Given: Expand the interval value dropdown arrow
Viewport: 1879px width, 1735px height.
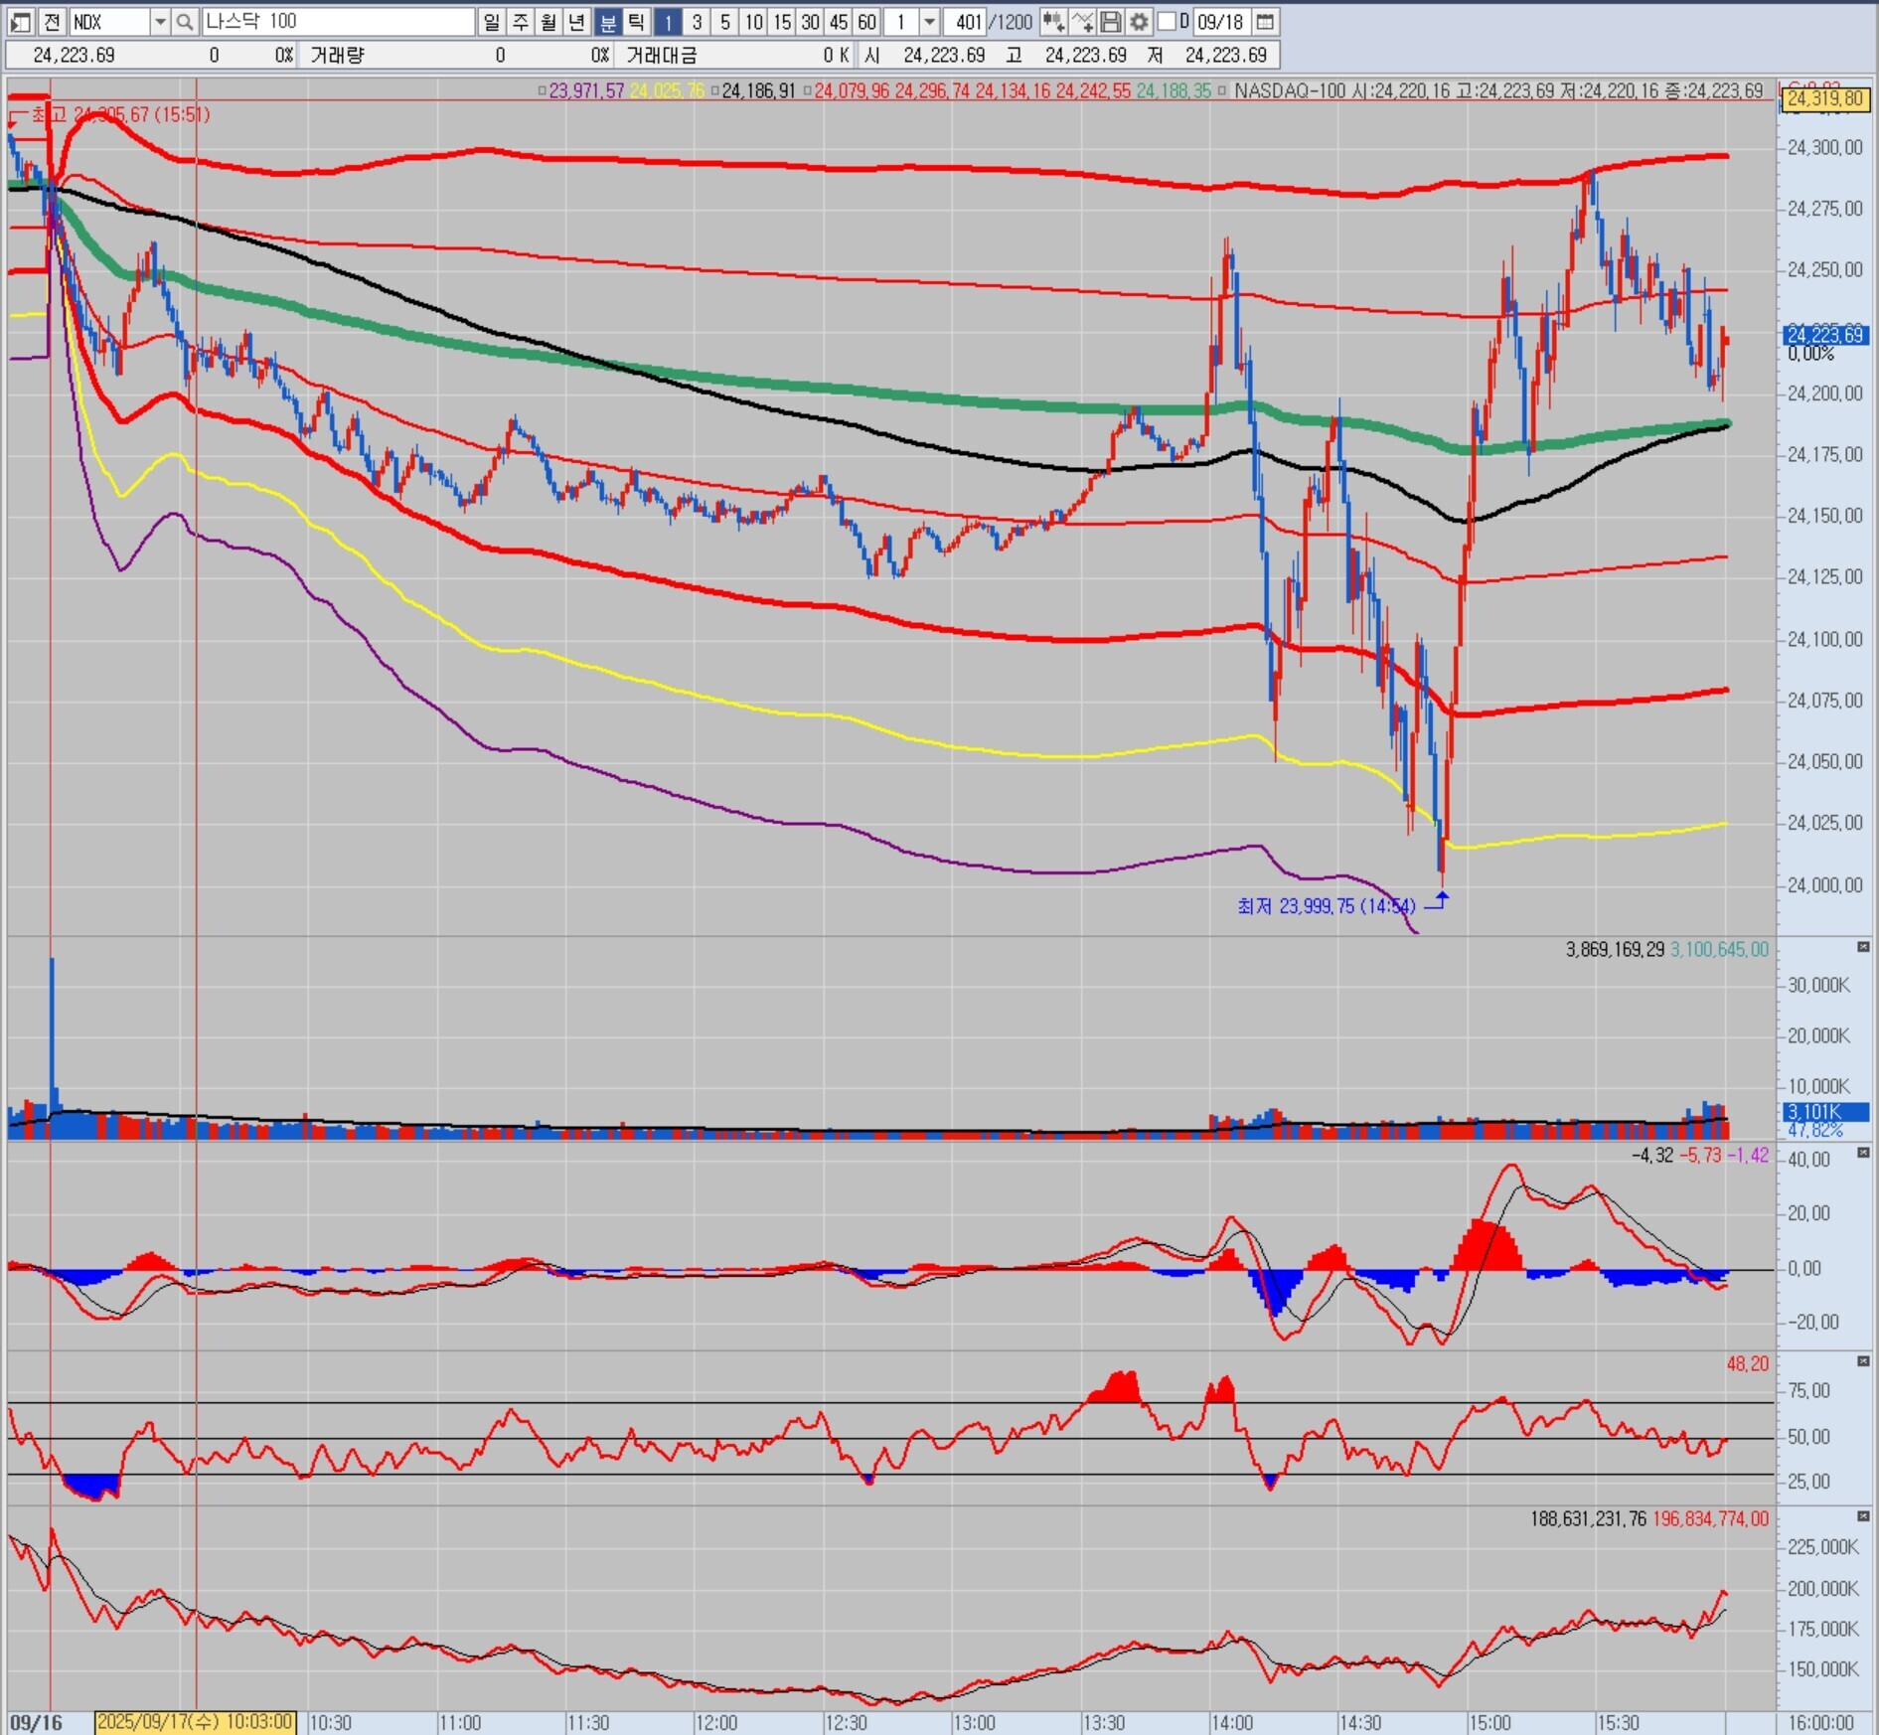Looking at the screenshot, I should pos(929,22).
